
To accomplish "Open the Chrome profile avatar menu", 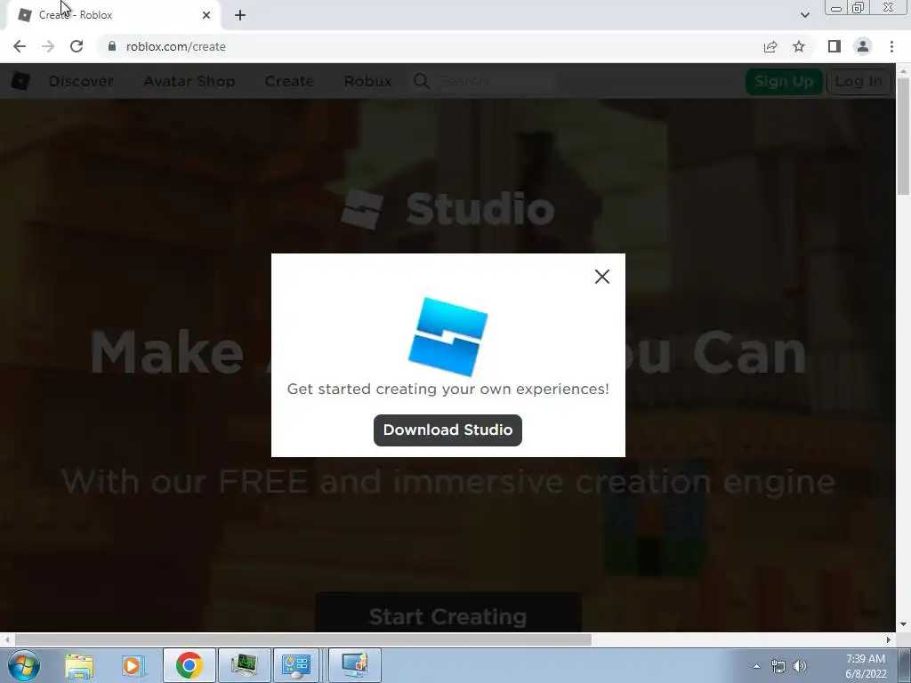I will pos(863,46).
